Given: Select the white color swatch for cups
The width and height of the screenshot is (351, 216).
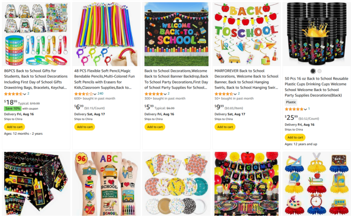Looking at the screenshot, I should click(320, 71).
